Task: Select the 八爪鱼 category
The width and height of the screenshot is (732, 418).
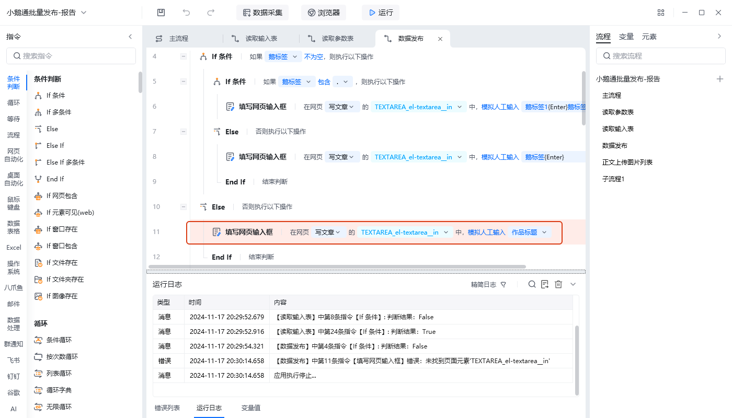Action: pos(14,287)
